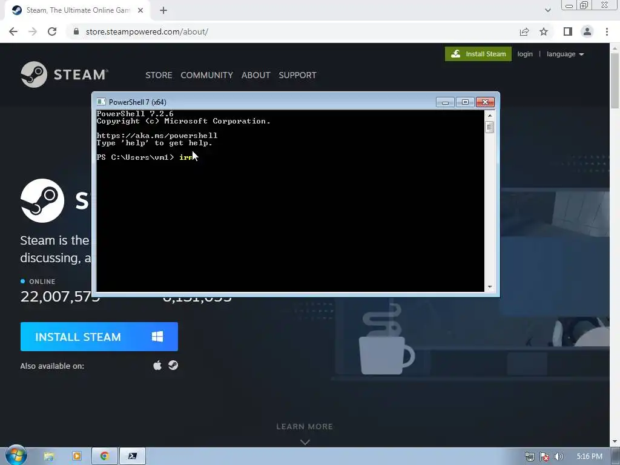This screenshot has height=465, width=620.
Task: Click the 'Type help to get help' line
Action: [x=154, y=143]
